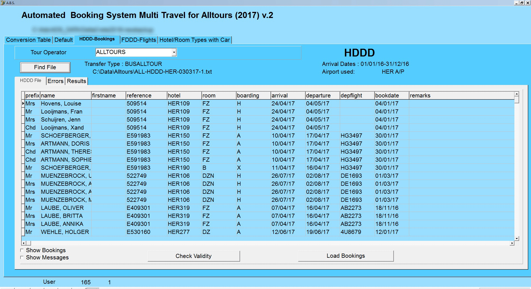Select the FDDD-Flights tab

tap(138, 40)
